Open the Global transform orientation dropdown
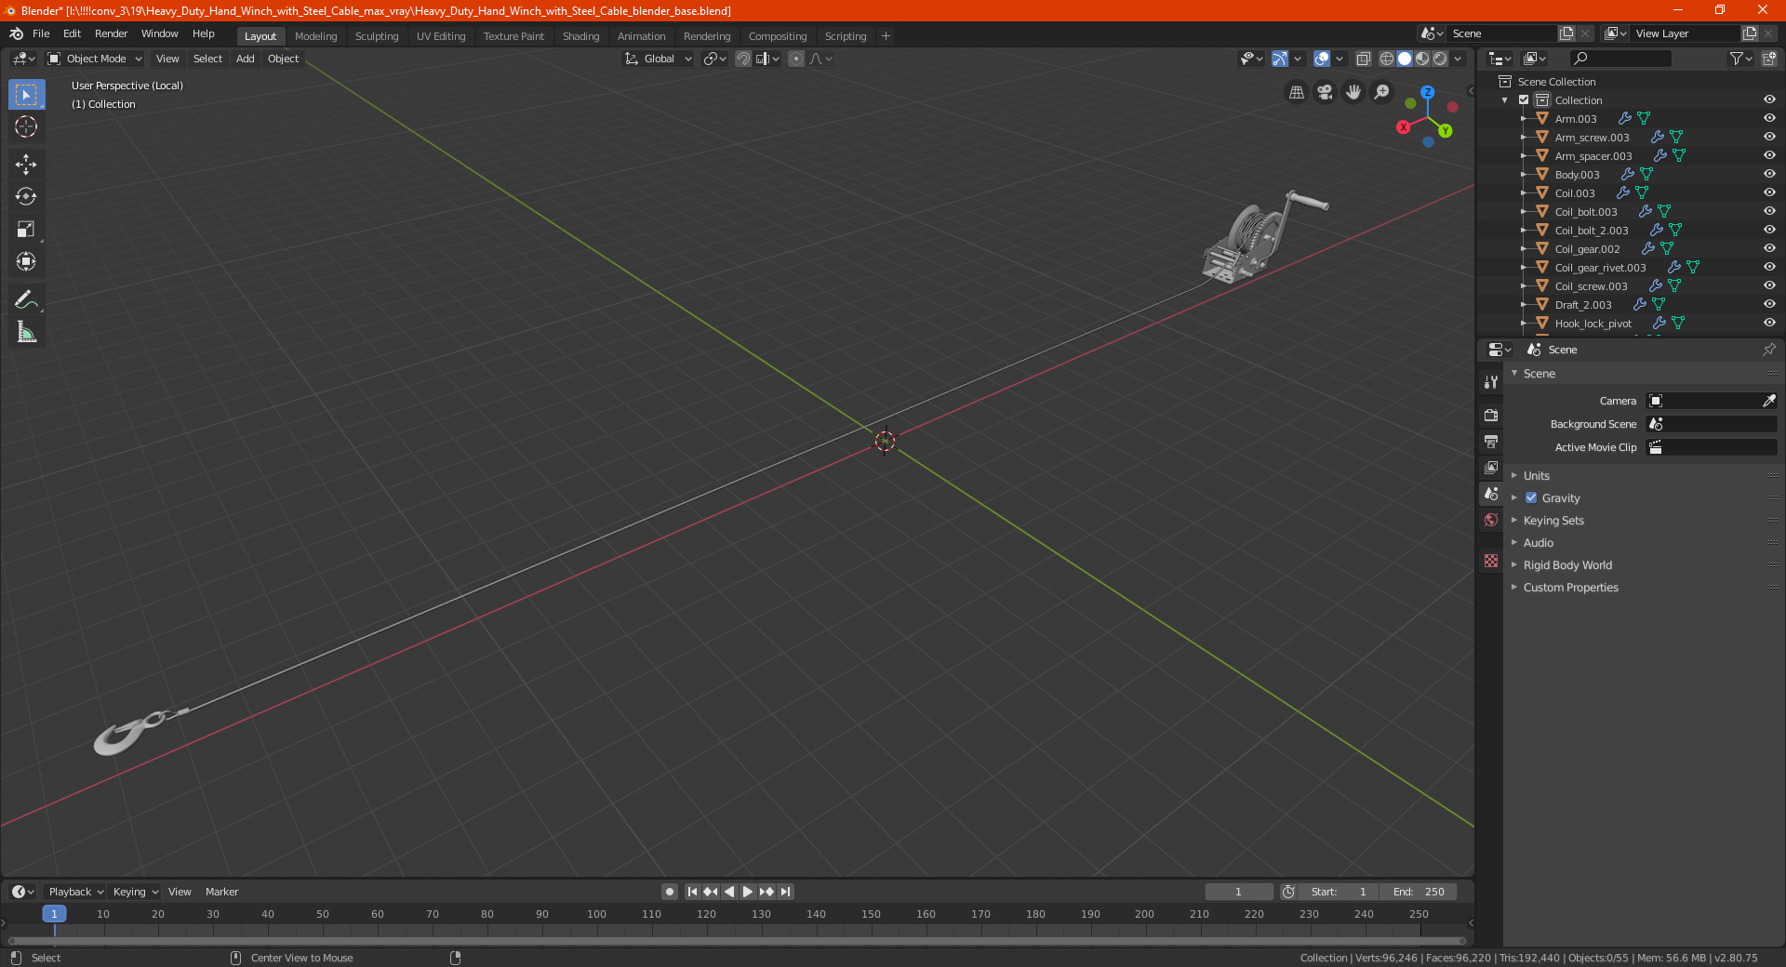This screenshot has height=967, width=1786. [659, 59]
